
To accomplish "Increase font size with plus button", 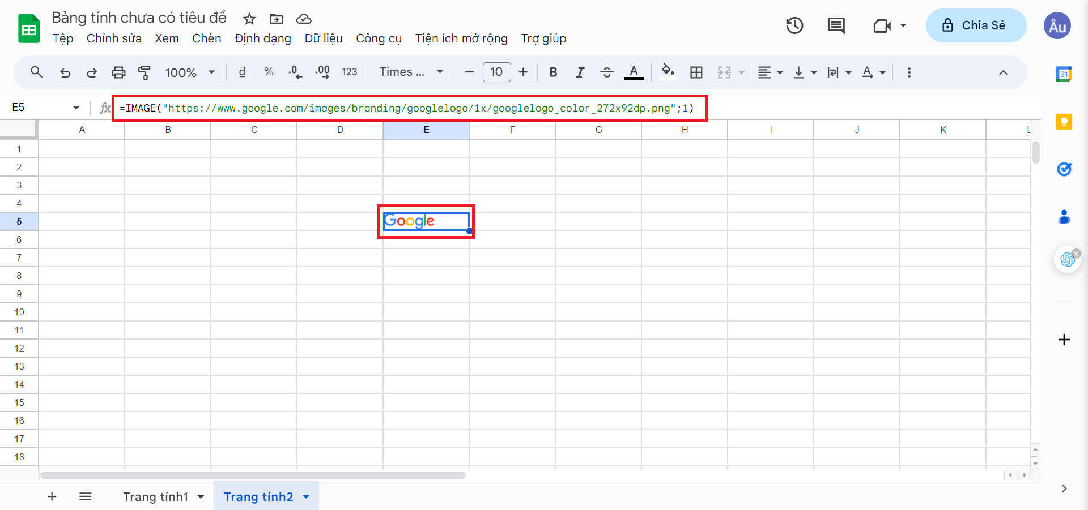I will (x=523, y=72).
